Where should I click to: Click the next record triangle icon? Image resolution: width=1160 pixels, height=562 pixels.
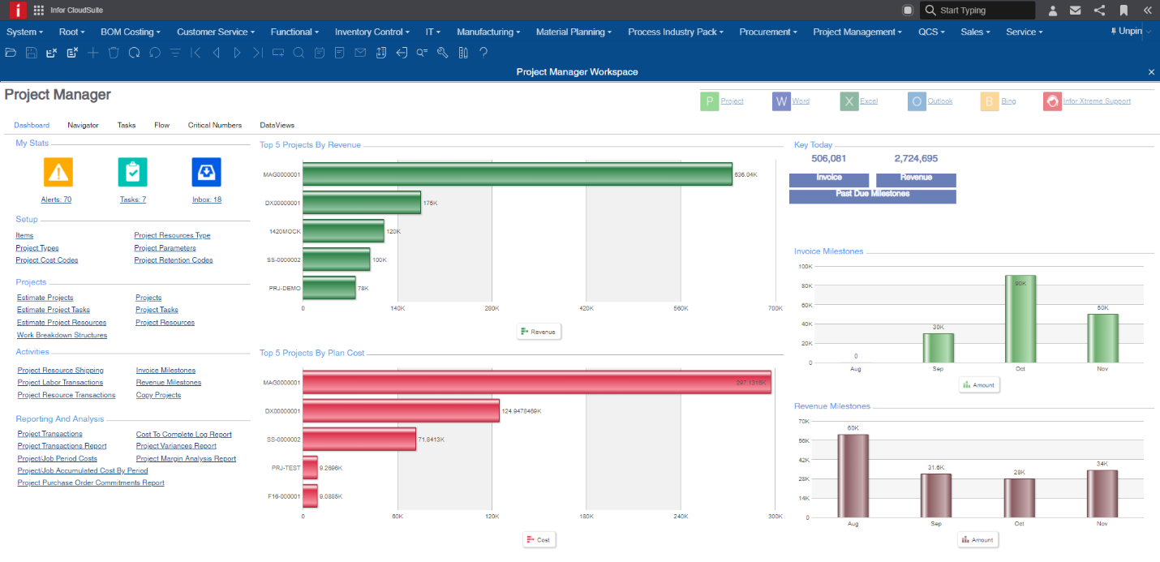tap(237, 53)
